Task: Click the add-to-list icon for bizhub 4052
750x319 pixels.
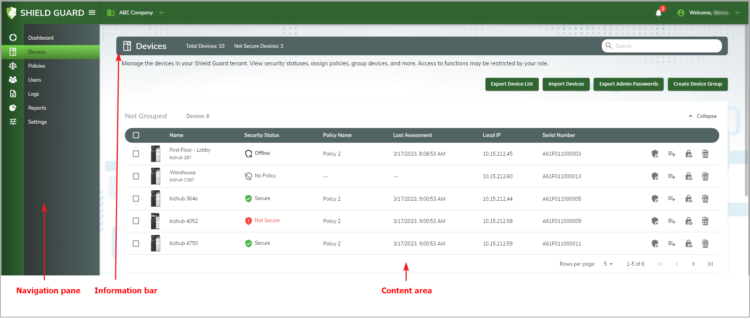Action: [x=671, y=221]
